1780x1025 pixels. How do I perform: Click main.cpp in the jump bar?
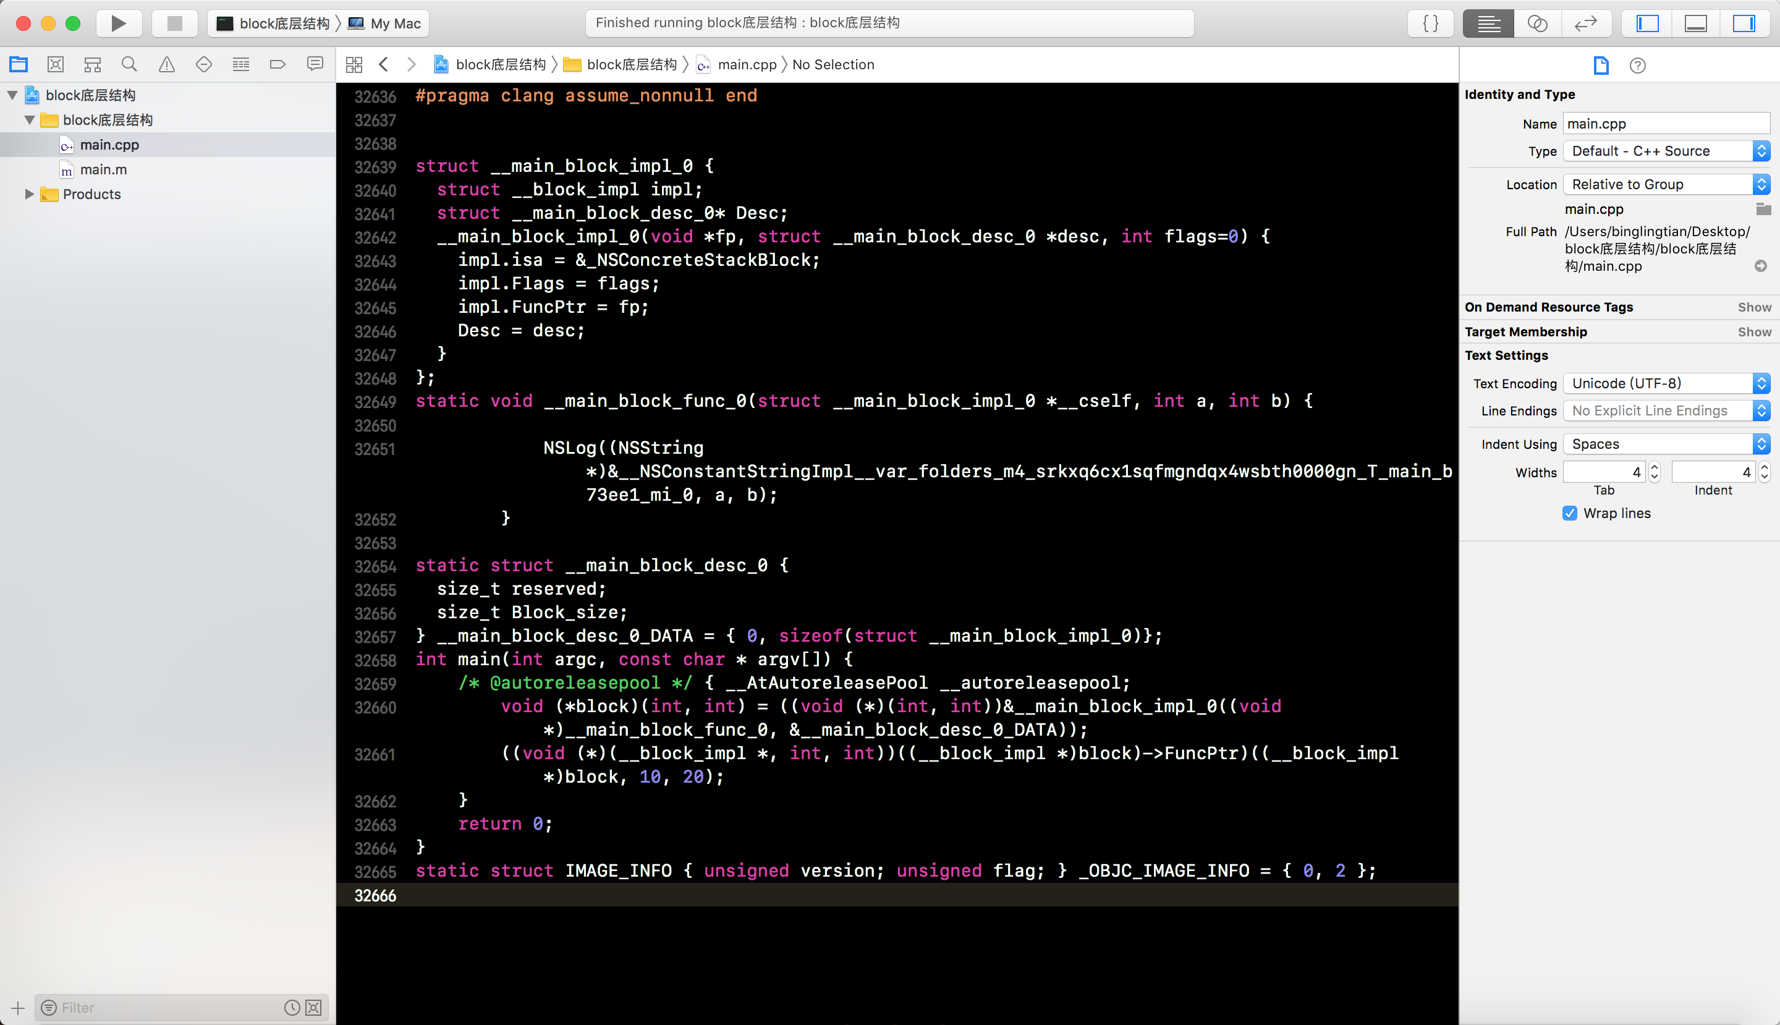pos(746,65)
